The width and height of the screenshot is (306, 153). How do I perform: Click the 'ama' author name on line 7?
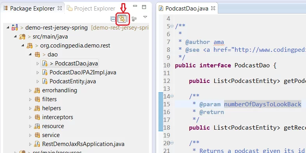219,42
